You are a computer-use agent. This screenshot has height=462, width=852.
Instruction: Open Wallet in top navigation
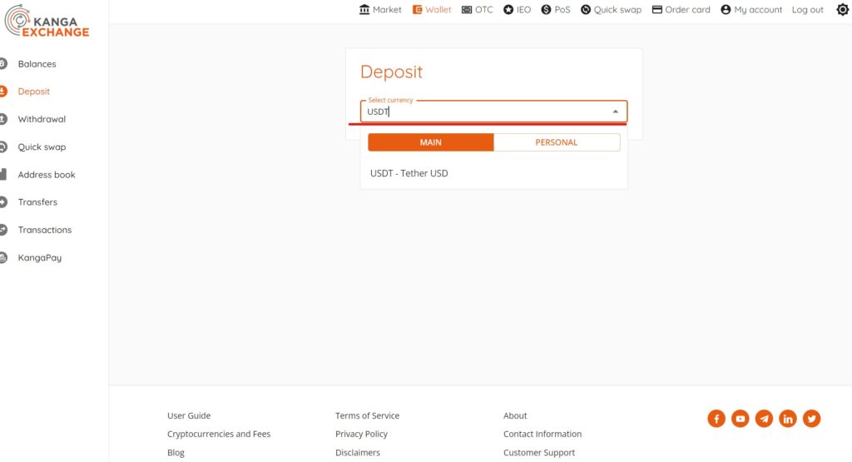pos(438,10)
